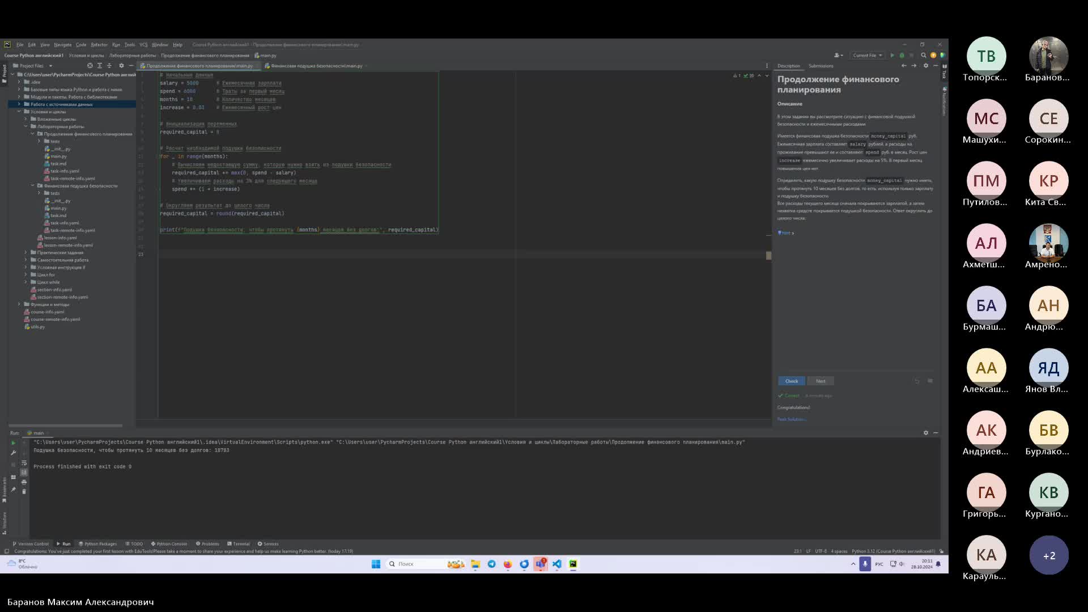Click the reset task icon beside Next
Screen dimensions: 1088x612
[917, 381]
